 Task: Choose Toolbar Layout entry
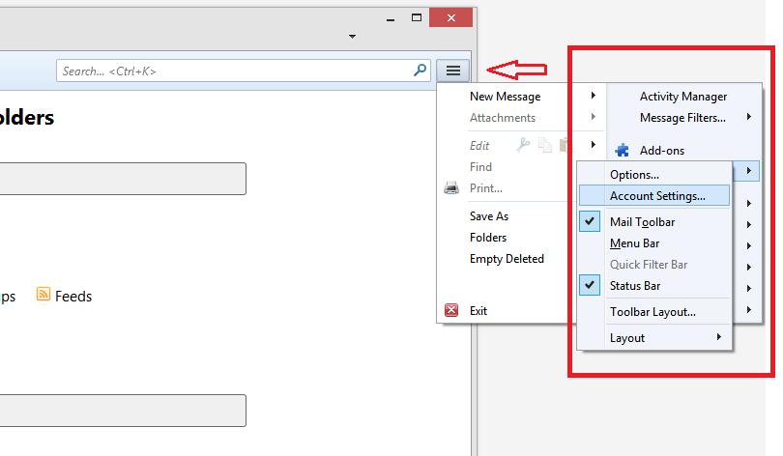tap(652, 312)
